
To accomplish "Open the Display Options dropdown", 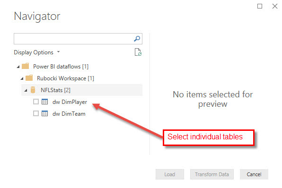I will [x=37, y=52].
